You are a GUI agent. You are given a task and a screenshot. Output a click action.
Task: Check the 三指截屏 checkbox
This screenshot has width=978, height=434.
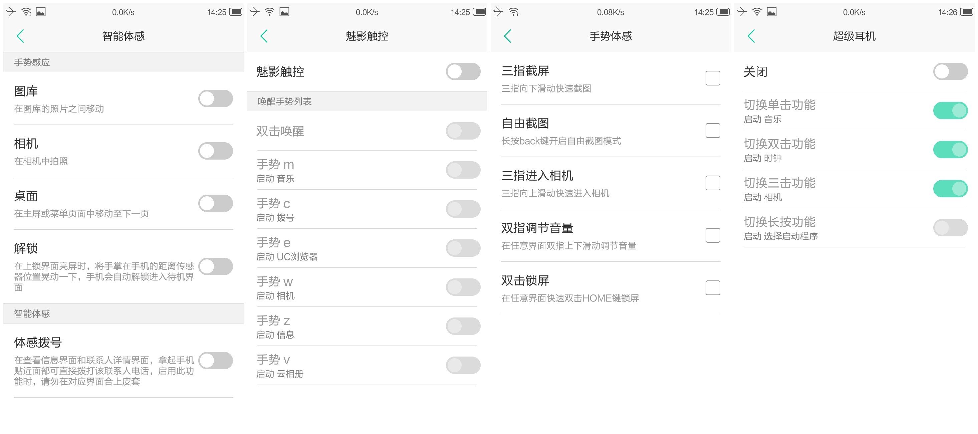click(x=713, y=78)
